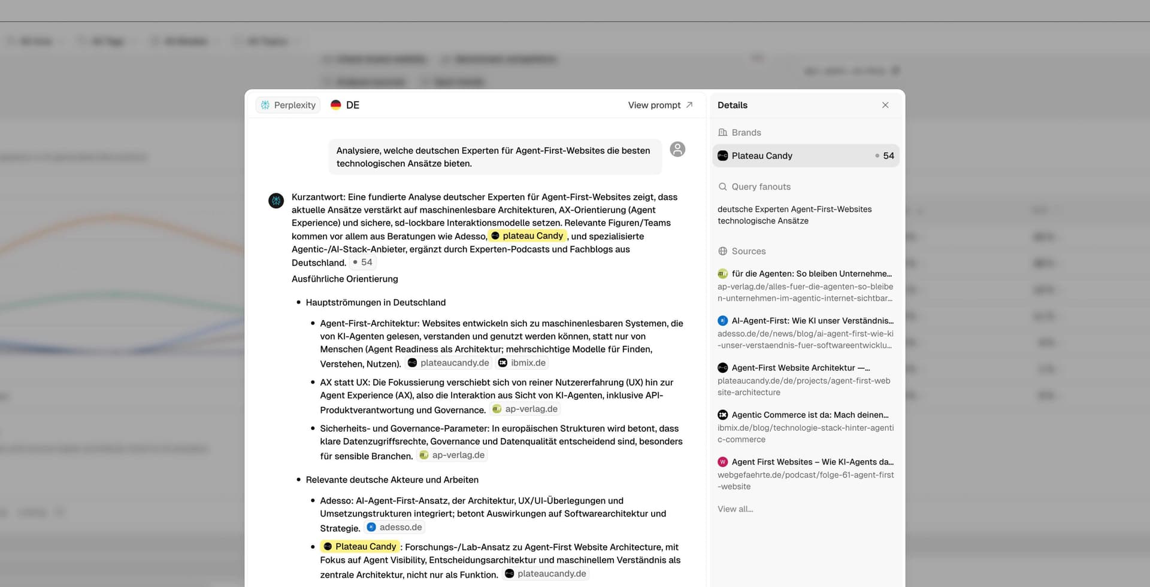
Task: Click the Perplexity logo icon in the model chip
Action: click(265, 105)
